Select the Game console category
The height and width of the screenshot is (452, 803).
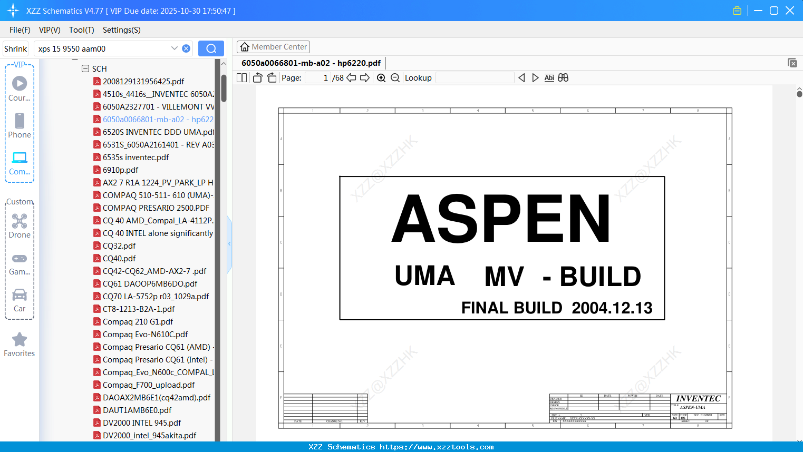click(20, 263)
